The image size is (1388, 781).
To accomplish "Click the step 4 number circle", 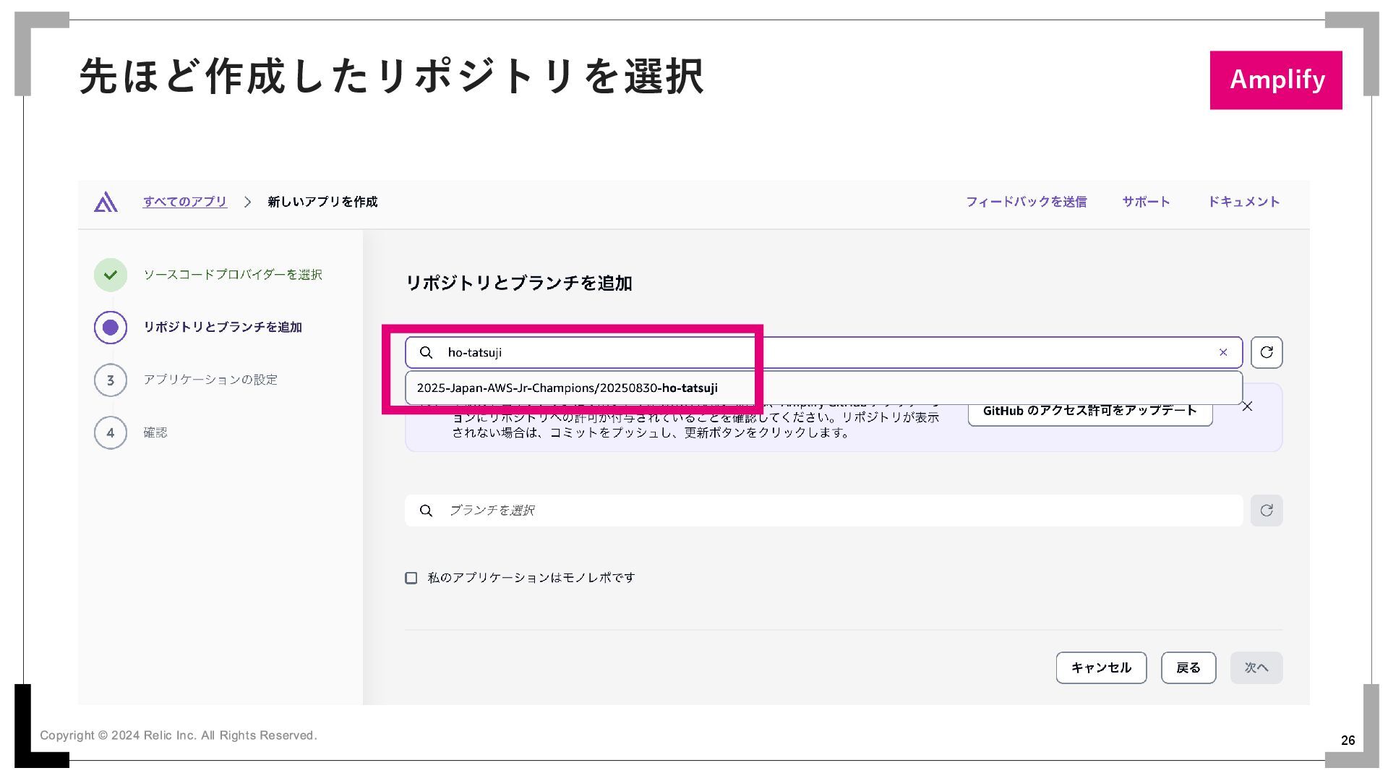I will [x=111, y=433].
